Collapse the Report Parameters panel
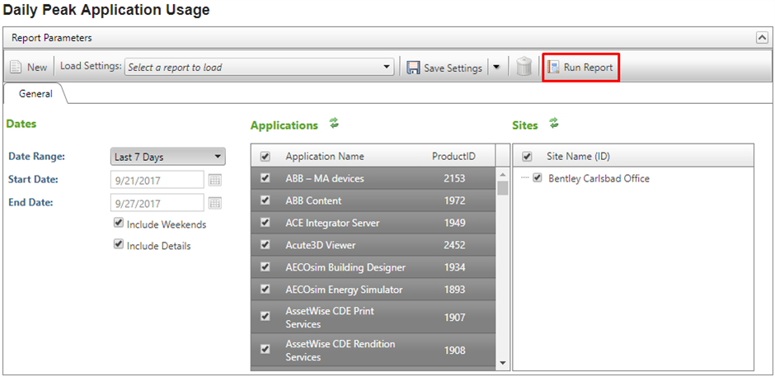Viewport: 775px width, 377px height. (762, 38)
